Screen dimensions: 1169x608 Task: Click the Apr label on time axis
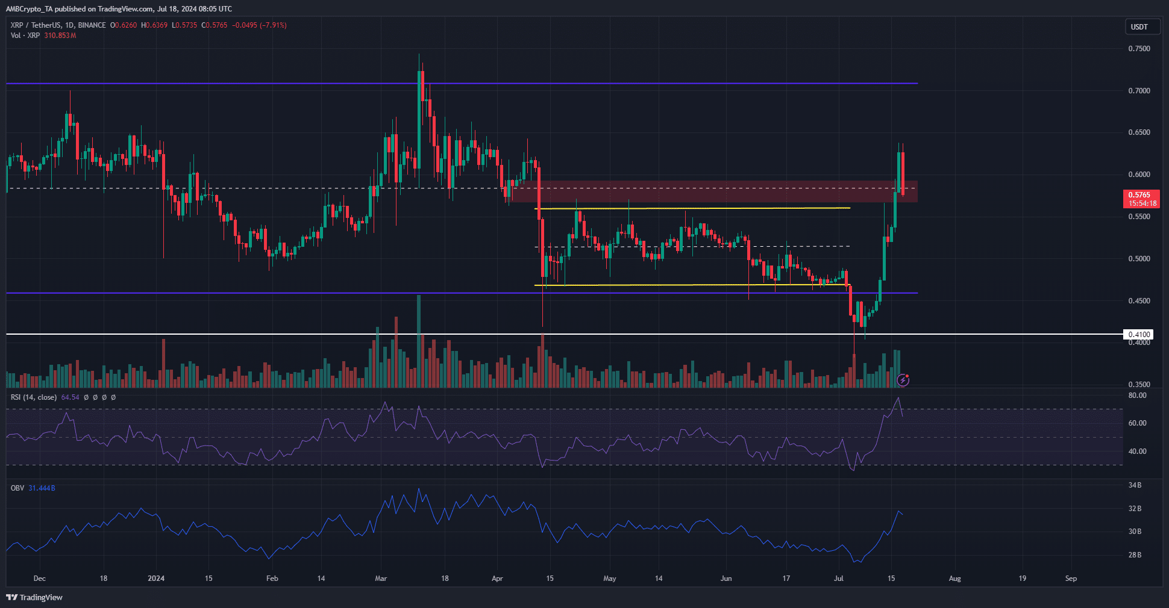point(497,579)
